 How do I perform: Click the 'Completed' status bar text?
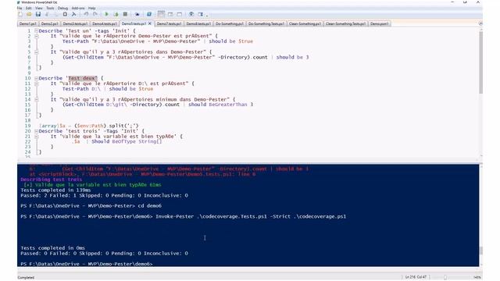click(26, 278)
